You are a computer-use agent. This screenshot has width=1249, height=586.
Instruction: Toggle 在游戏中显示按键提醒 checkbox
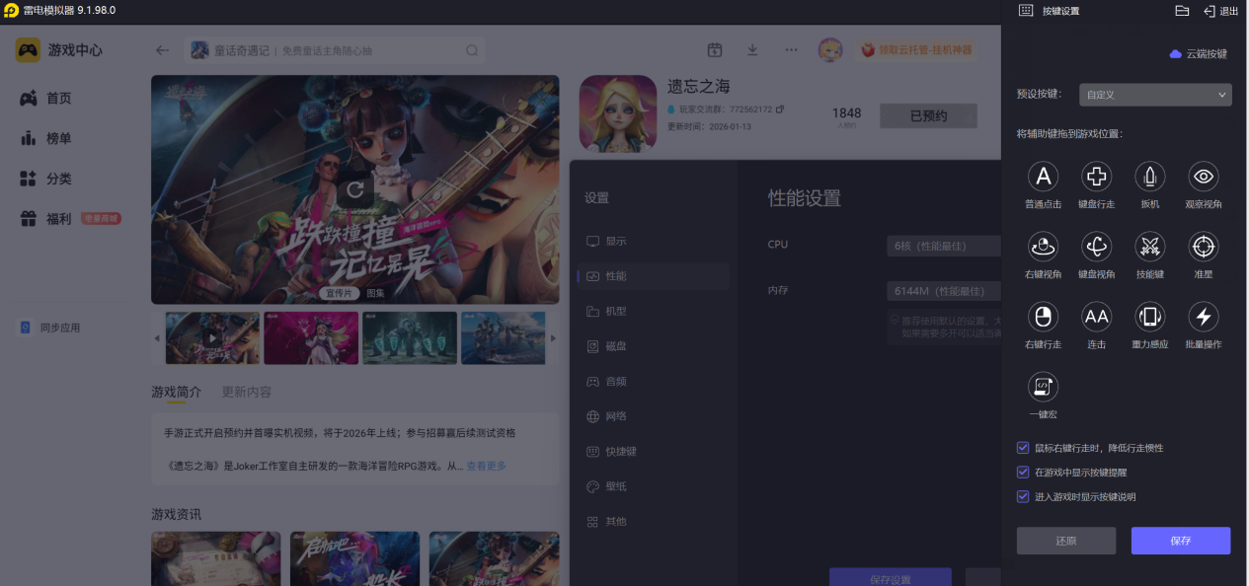point(1023,473)
